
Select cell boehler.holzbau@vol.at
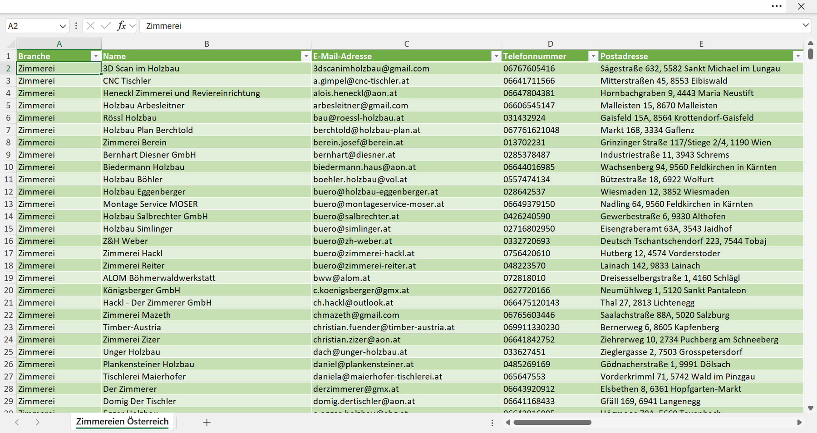407,179
